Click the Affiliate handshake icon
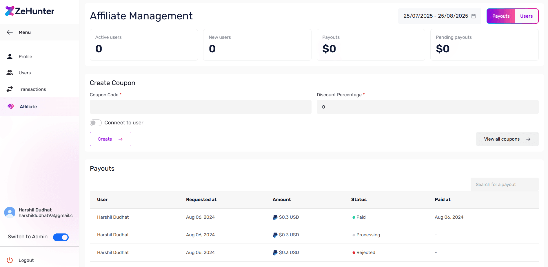 coord(11,107)
